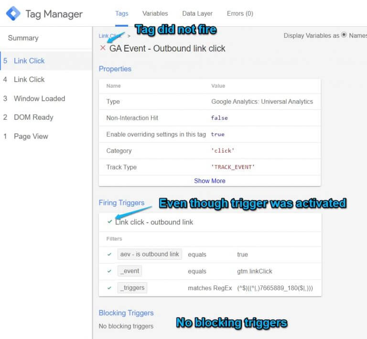The height and width of the screenshot is (339, 367).
Task: Select event 4 Link Click
Action: [29, 79]
